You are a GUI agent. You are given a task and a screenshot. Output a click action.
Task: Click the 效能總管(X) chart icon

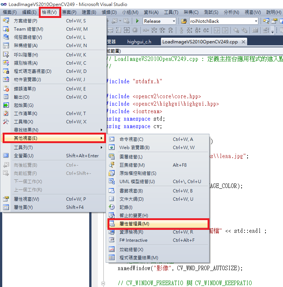coord(112,250)
